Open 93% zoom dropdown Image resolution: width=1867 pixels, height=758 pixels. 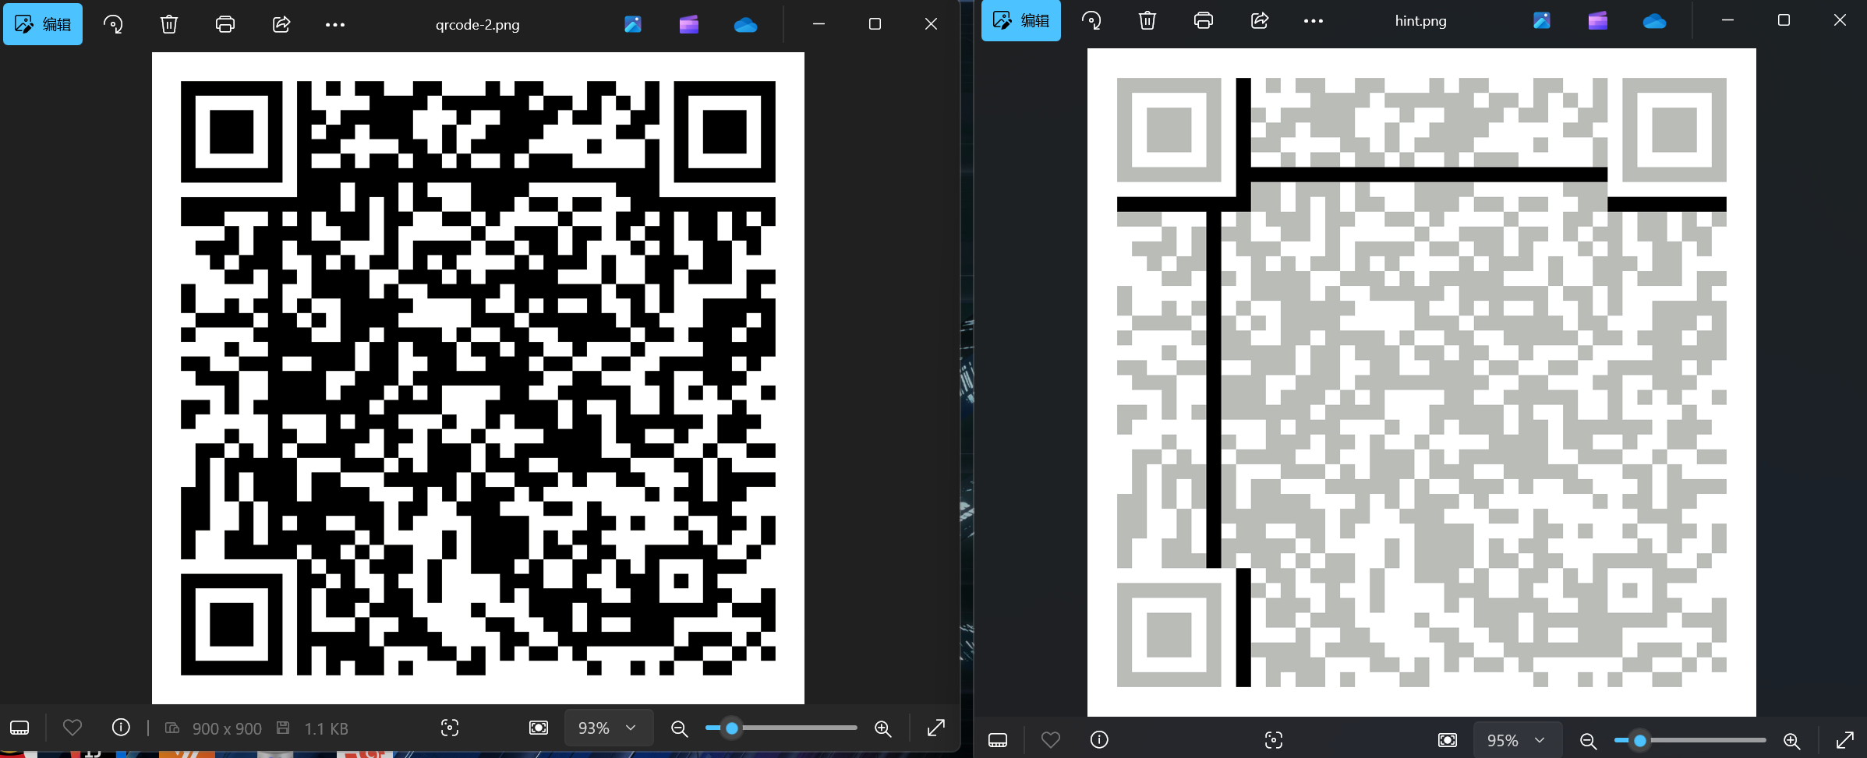[x=608, y=728]
